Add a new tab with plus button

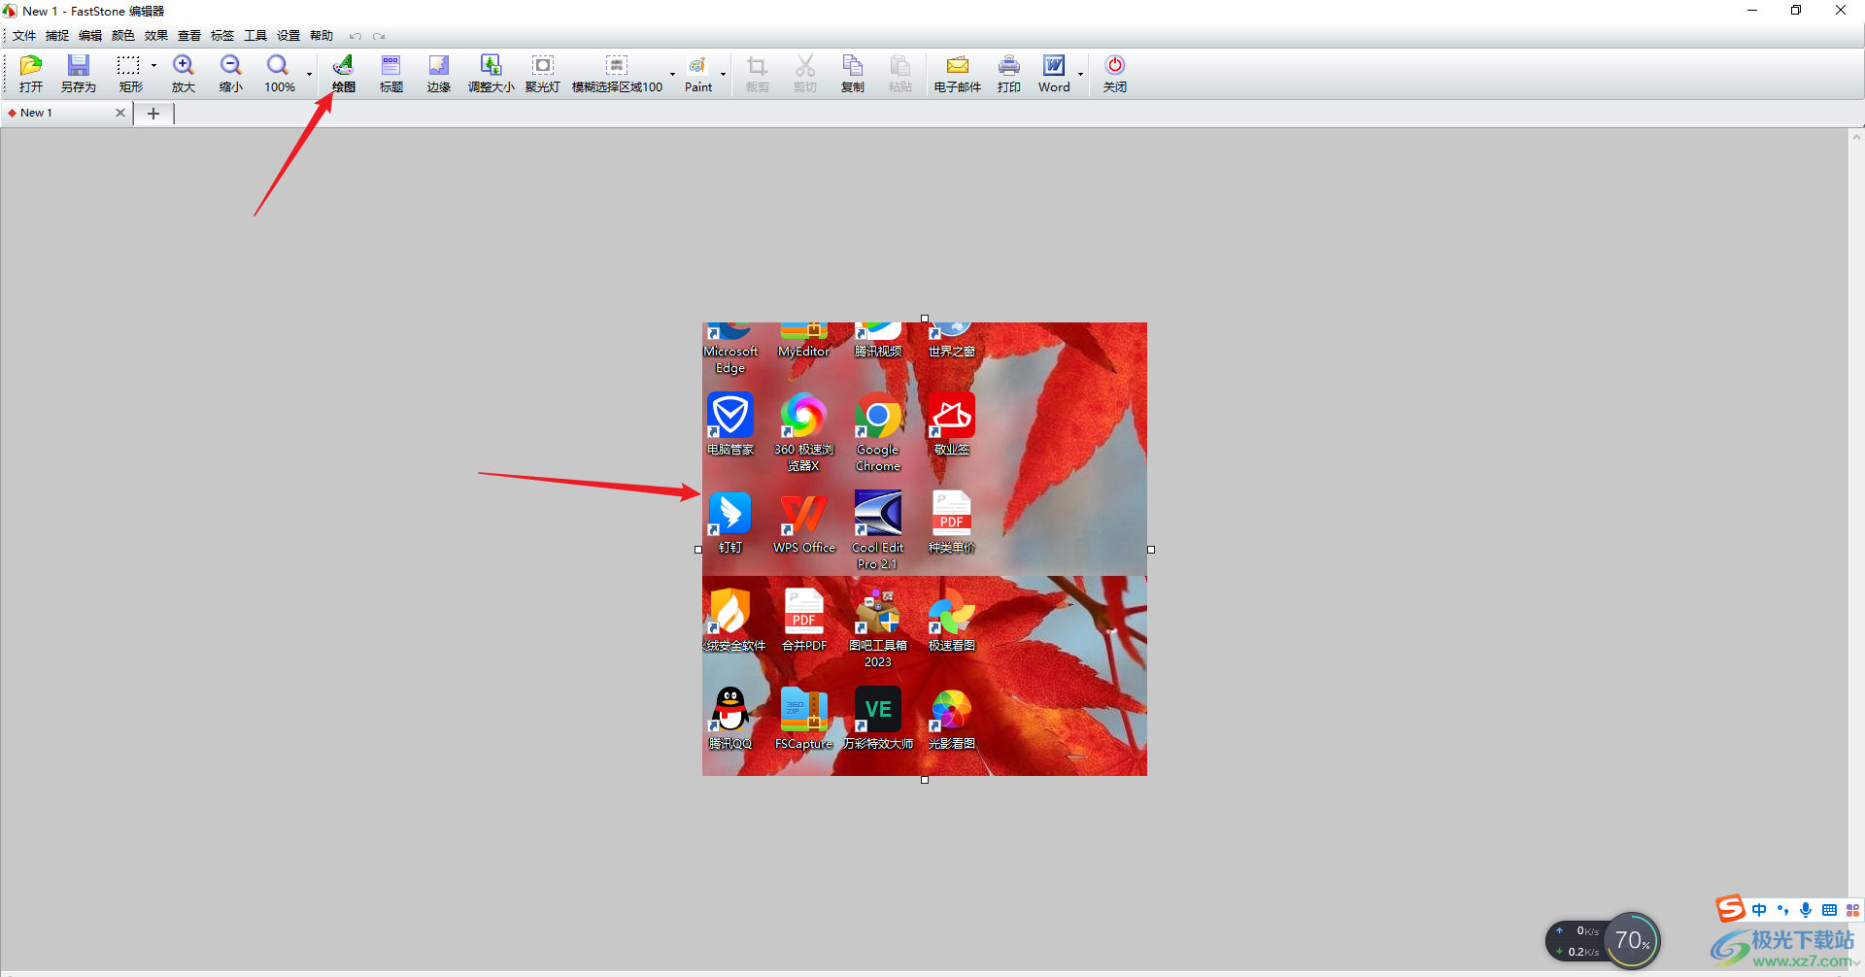[x=153, y=114]
